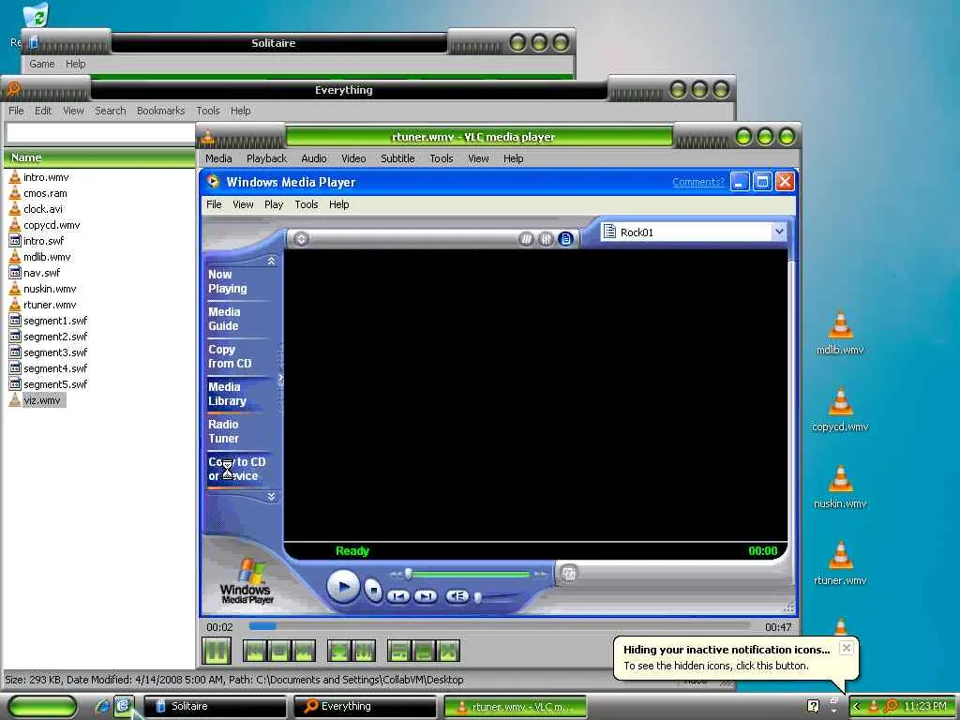
Task: Open the WMP View menu
Action: click(243, 204)
